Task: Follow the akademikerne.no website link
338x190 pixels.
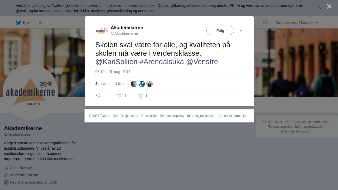Action: click(24, 175)
